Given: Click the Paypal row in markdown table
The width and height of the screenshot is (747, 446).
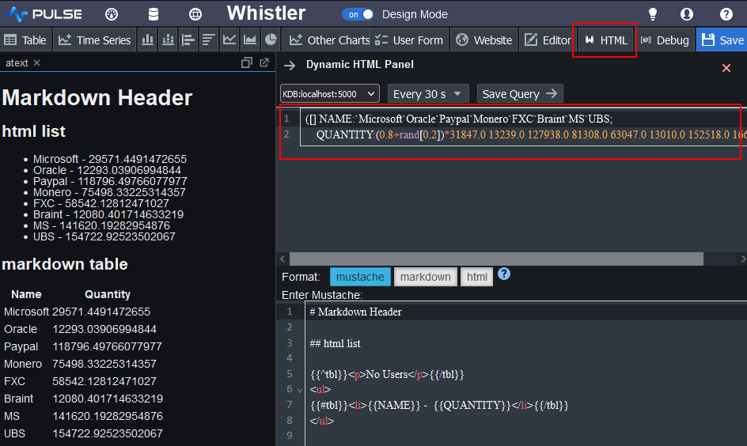Looking at the screenshot, I should [83, 346].
